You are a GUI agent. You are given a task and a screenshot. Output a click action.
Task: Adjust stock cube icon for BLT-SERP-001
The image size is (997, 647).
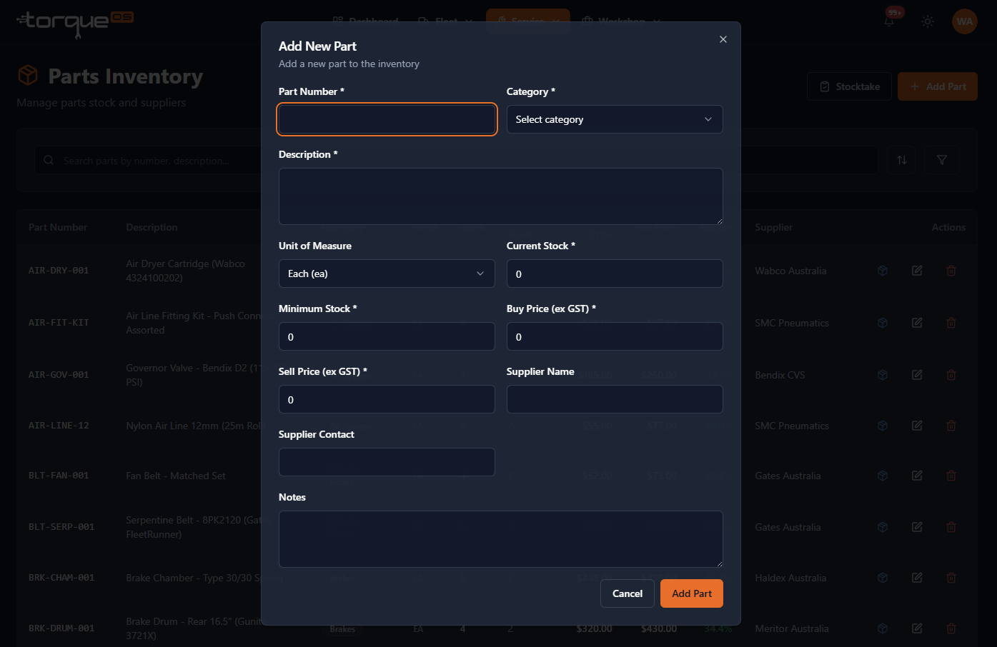[x=883, y=527]
